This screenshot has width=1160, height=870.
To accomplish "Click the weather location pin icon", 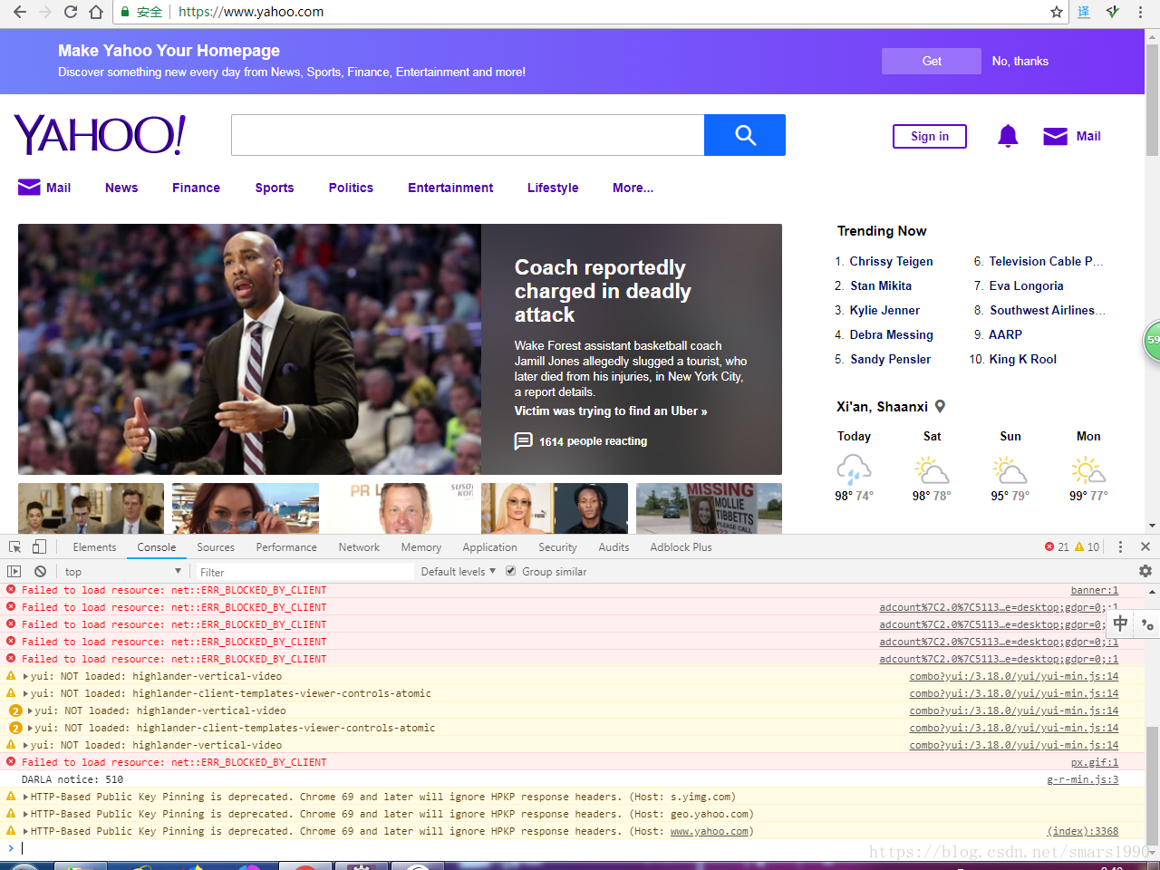I will (x=940, y=407).
